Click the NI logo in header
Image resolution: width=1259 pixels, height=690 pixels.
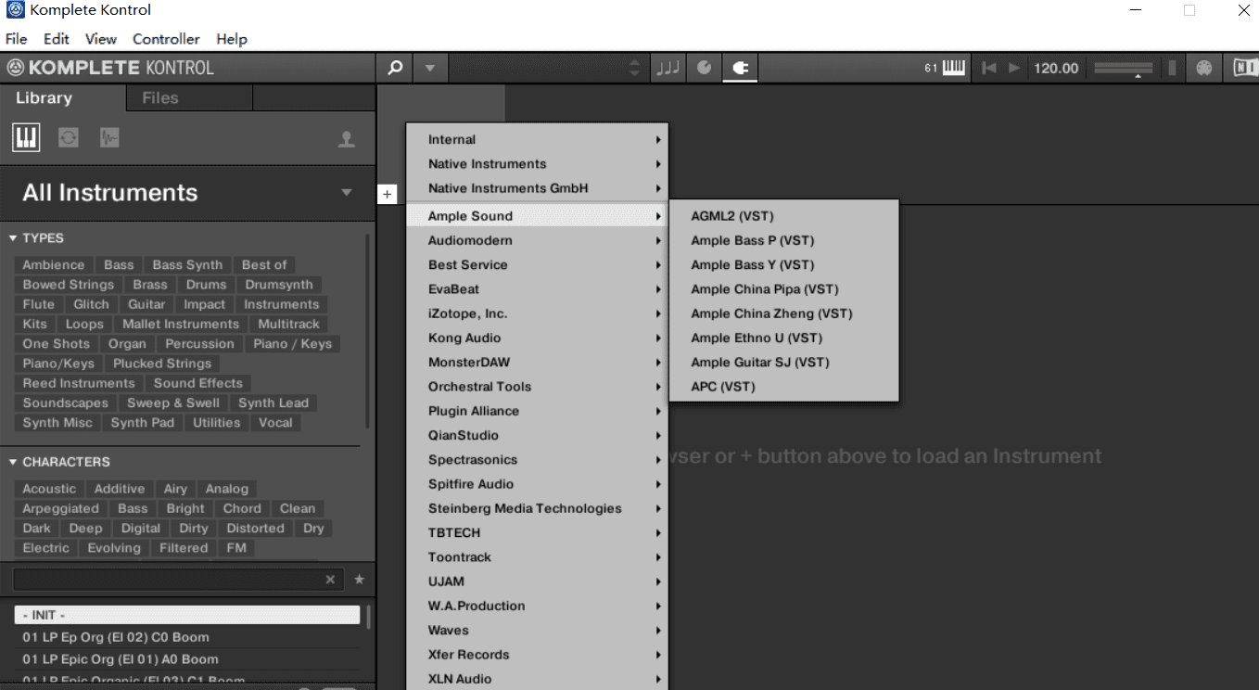[1244, 68]
